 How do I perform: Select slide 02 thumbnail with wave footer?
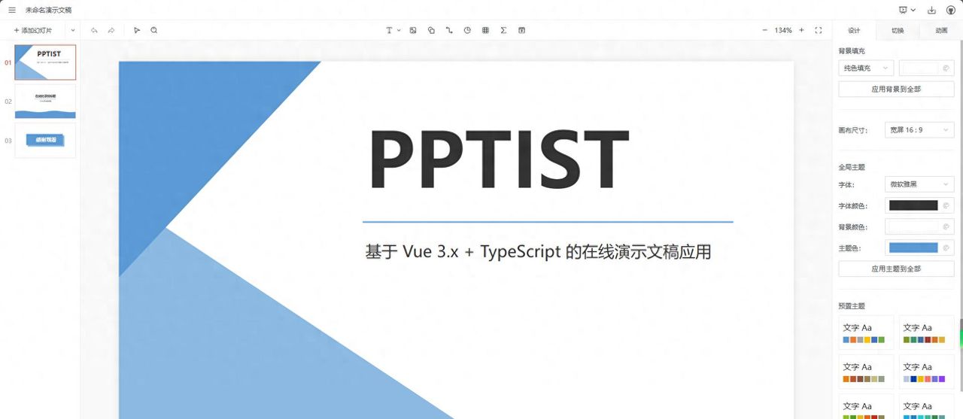point(45,102)
